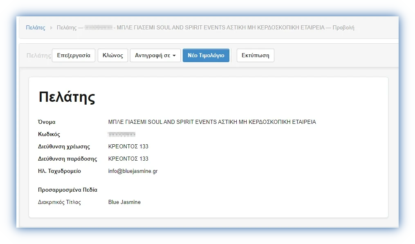
Task: Click the blurred Κωδικός value
Action: pyautogui.click(x=121, y=134)
